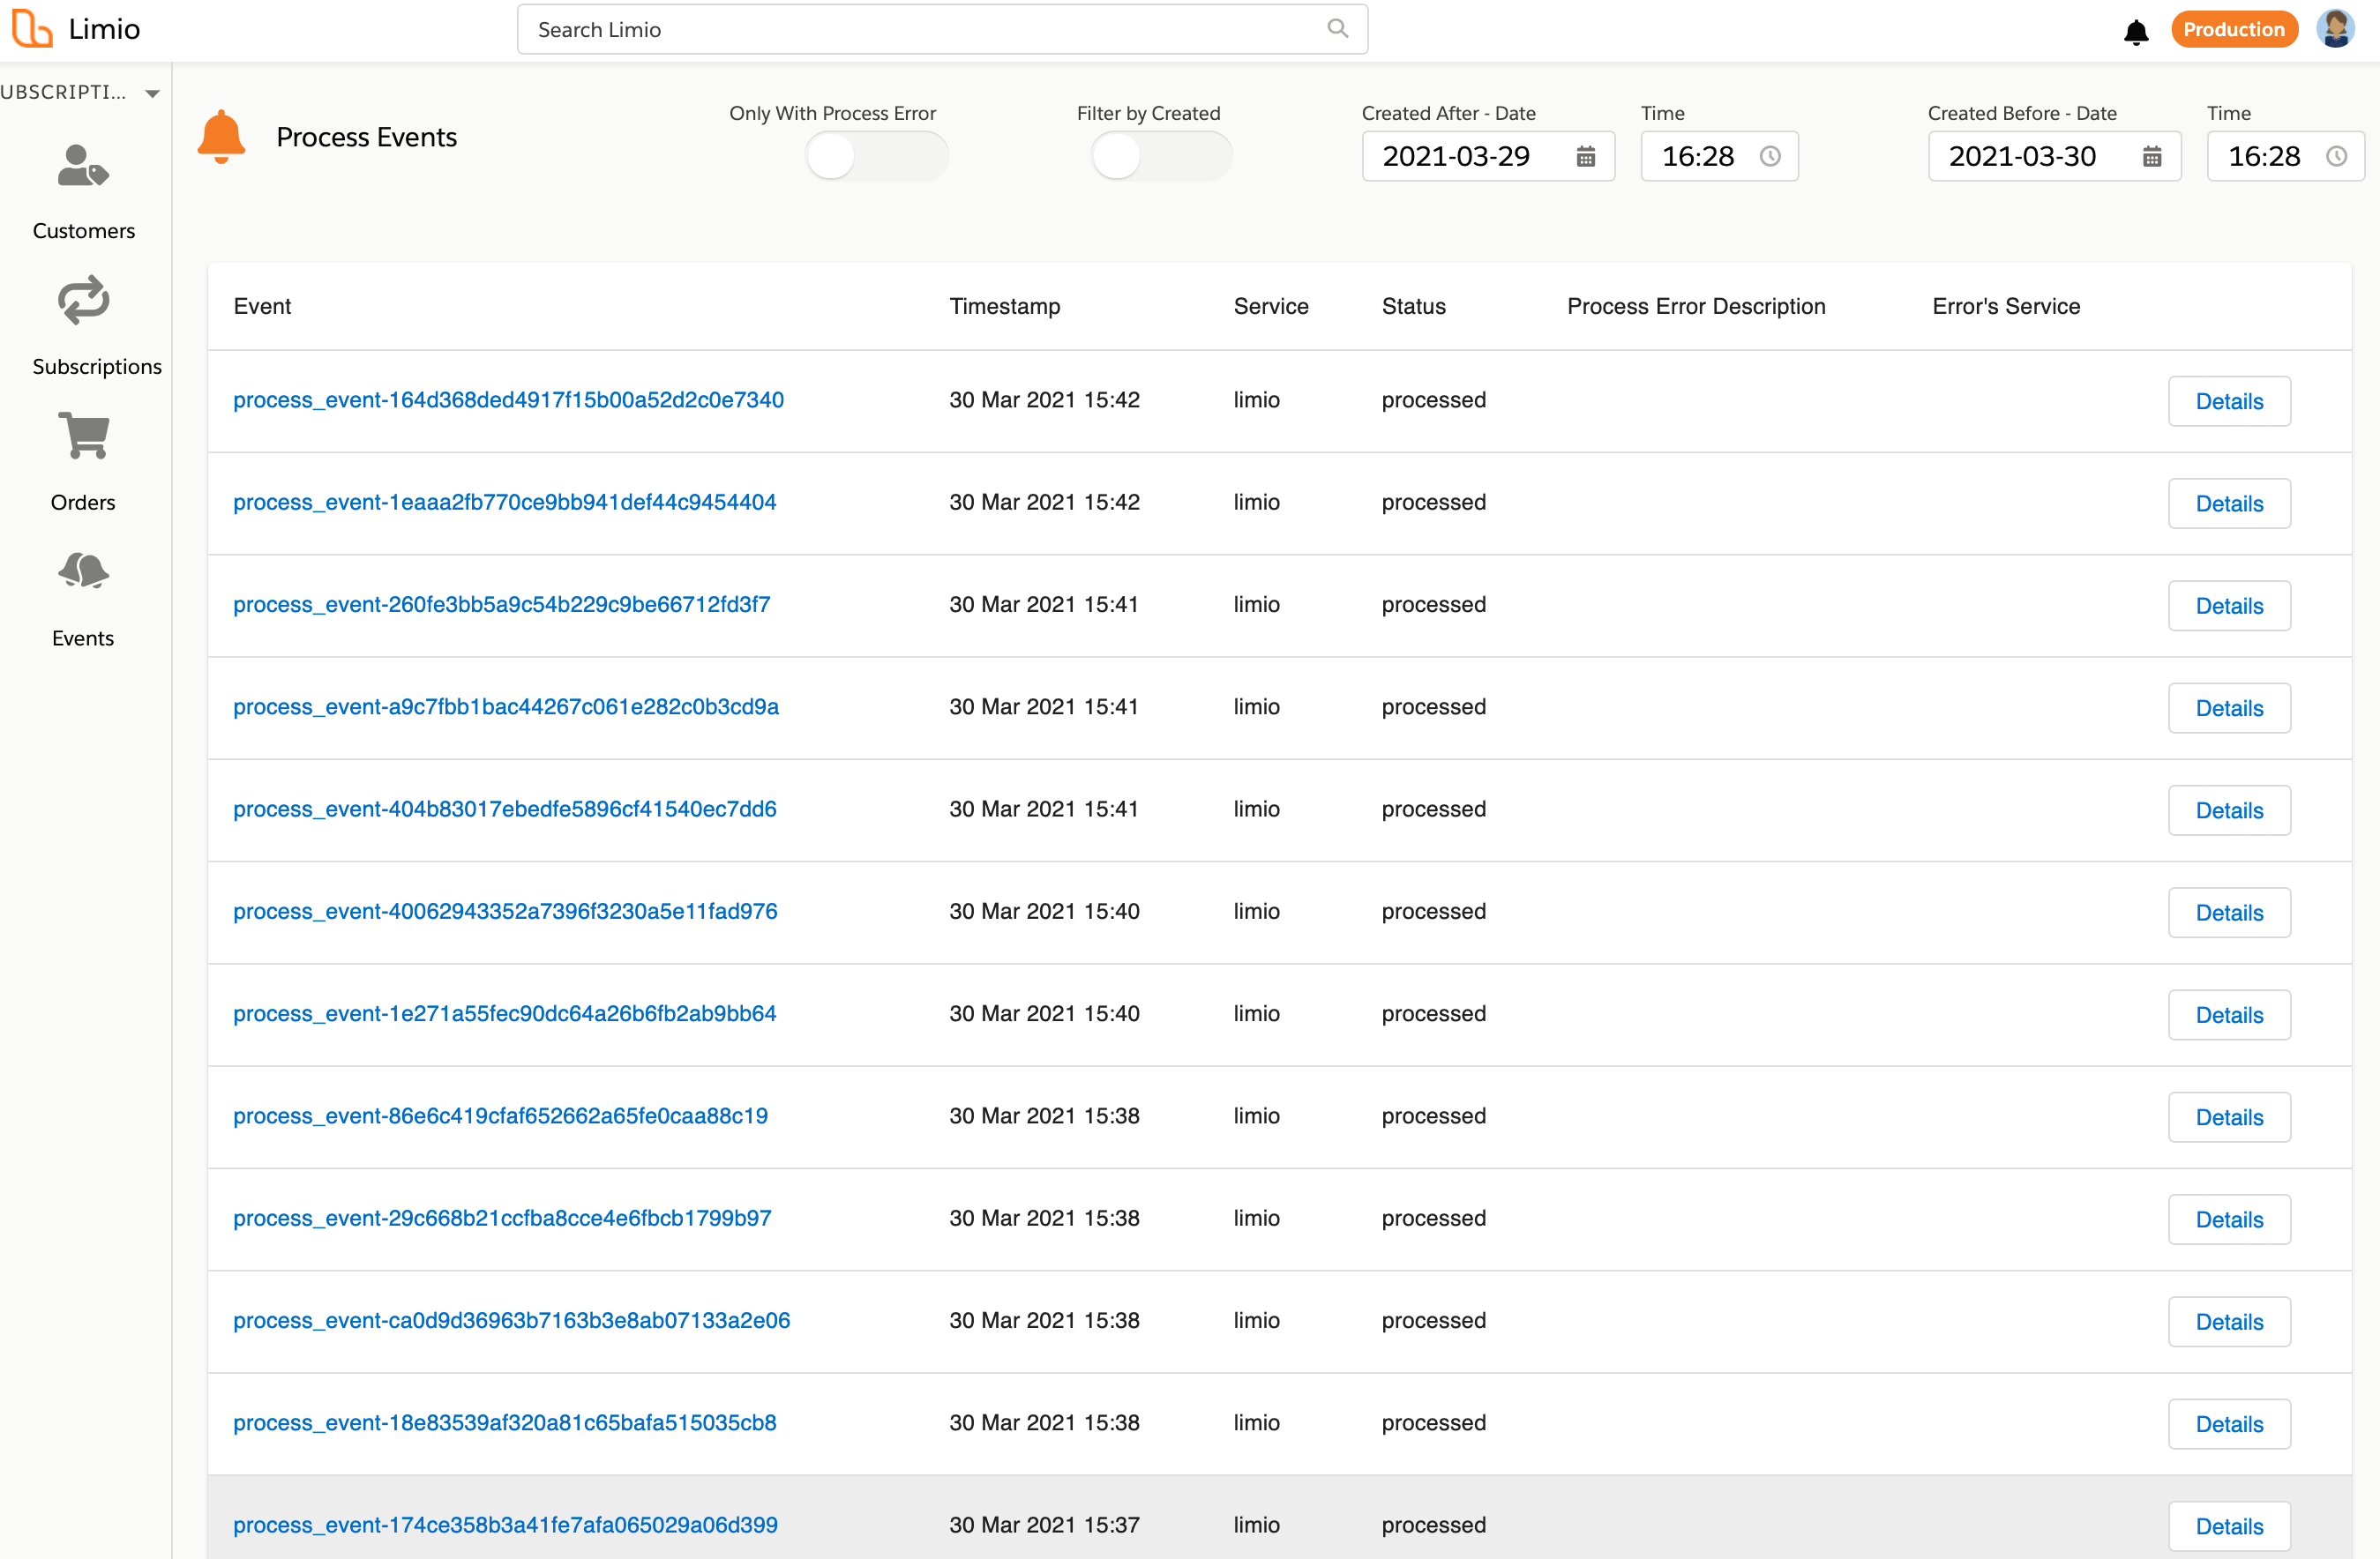This screenshot has height=1559, width=2380.
Task: Click the search magnifier icon
Action: click(x=1337, y=29)
